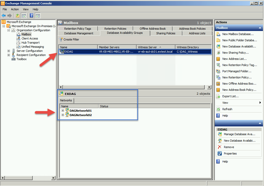Click the Back arrow toolbar icon
Viewport: 264px width, 186px height.
pyautogui.click(x=4, y=15)
